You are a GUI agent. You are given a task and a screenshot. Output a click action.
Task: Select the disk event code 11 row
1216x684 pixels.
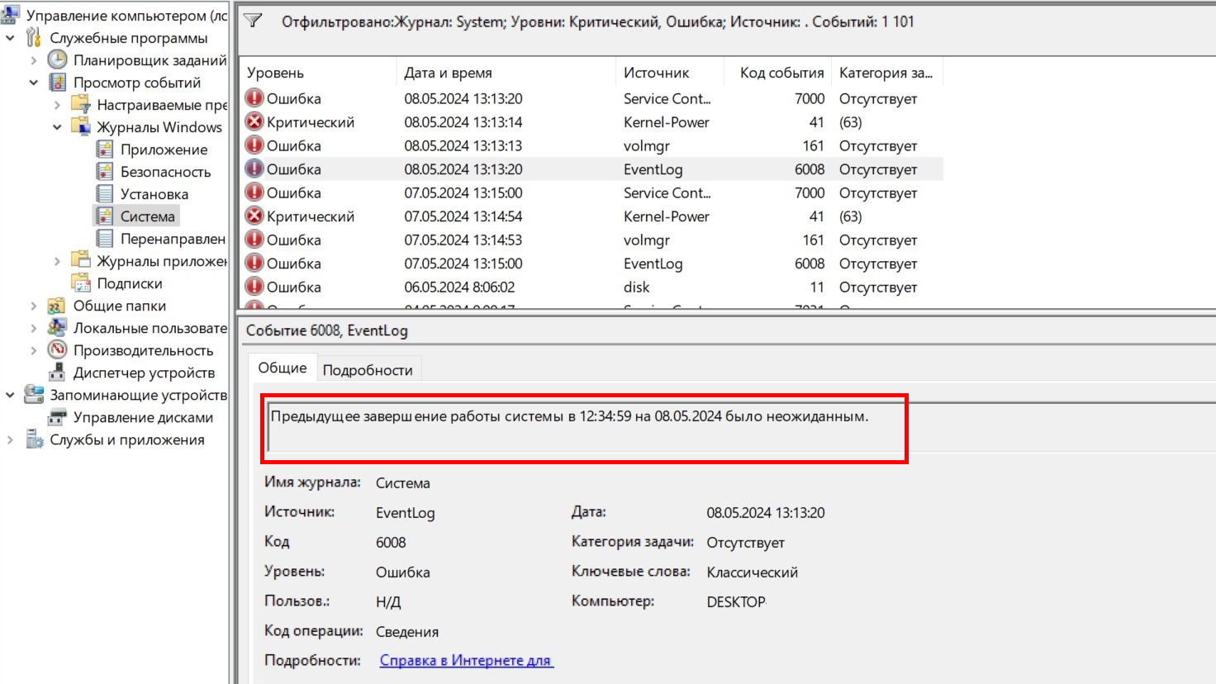[x=591, y=287]
